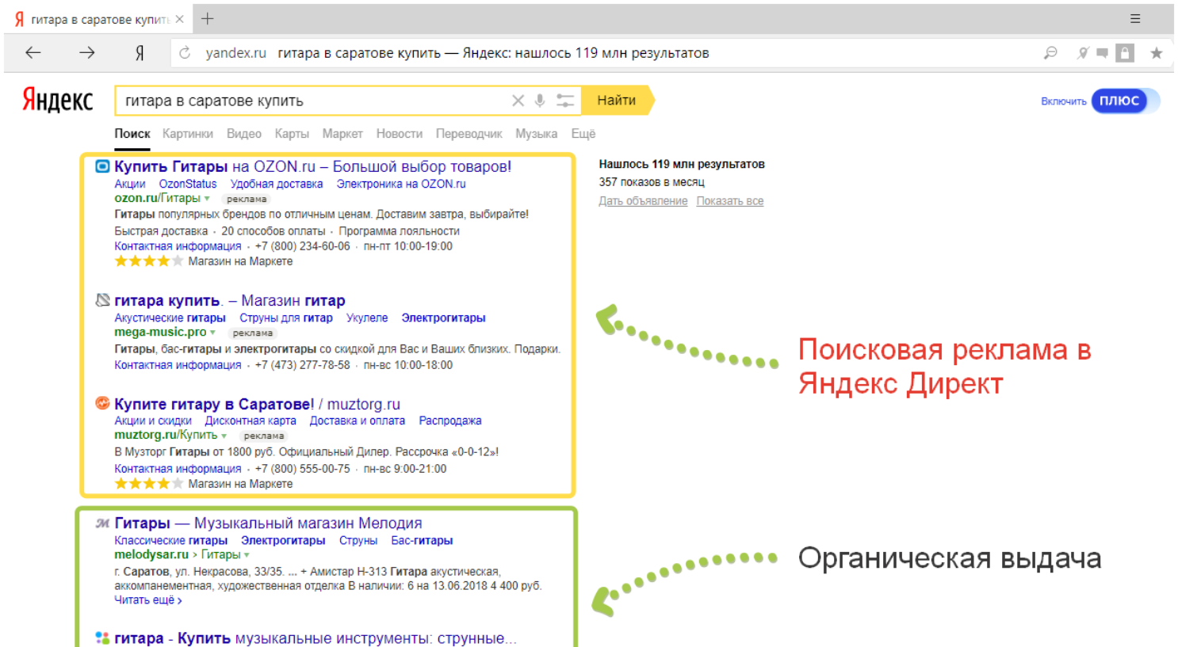The height and width of the screenshot is (647, 1178).
Task: Expand dropdown arrow next to muztorg.ru/Купить
Action: pos(224,436)
